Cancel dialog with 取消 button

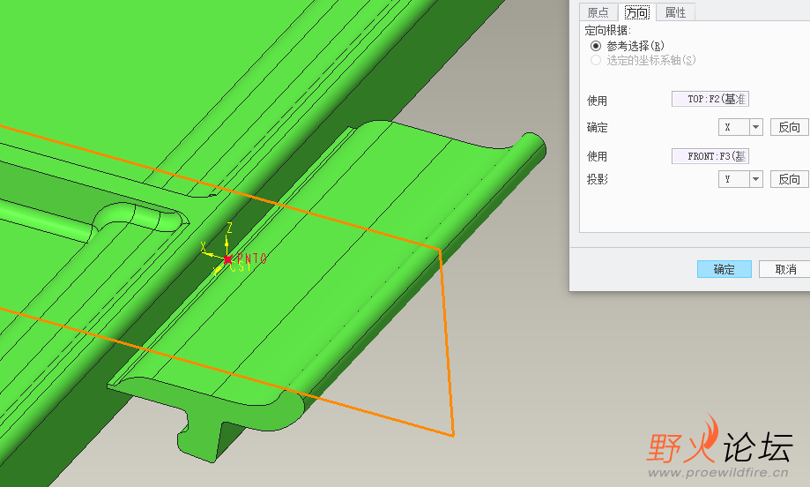(x=785, y=269)
